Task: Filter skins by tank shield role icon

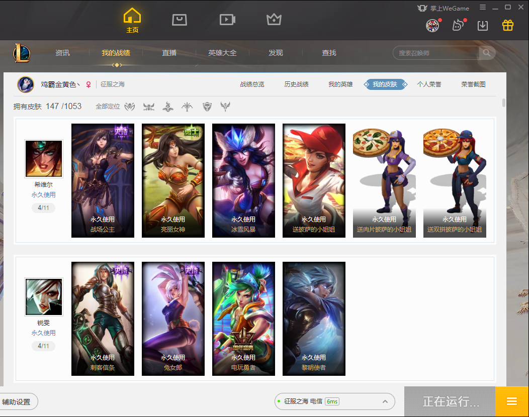Action: pyautogui.click(x=207, y=107)
